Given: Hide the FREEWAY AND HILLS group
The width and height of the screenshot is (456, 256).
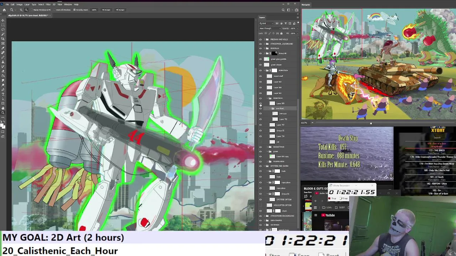Looking at the screenshot, I should pyautogui.click(x=260, y=39).
